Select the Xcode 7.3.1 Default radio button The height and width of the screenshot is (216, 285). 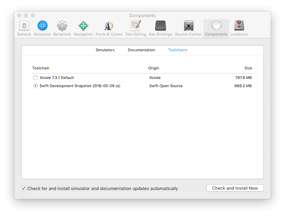[36, 78]
